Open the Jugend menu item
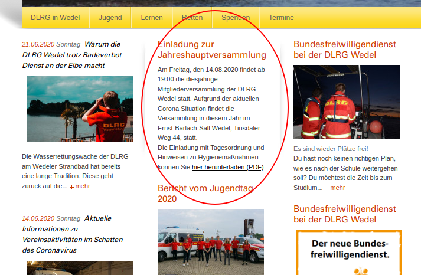Viewport: 421px width, 275px height. pos(110,18)
